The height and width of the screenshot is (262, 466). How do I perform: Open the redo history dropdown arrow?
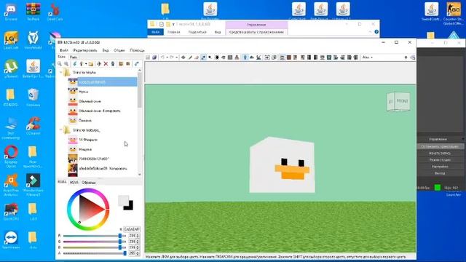[176, 57]
